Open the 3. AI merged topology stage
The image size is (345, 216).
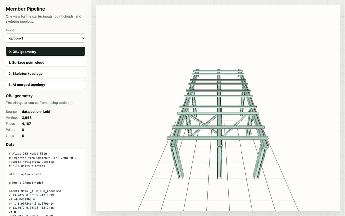point(45,84)
